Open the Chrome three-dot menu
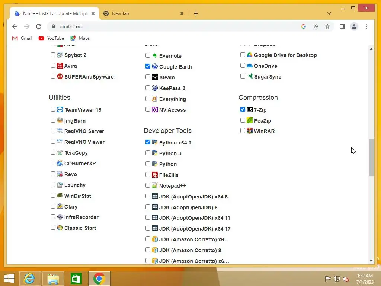 point(366,26)
